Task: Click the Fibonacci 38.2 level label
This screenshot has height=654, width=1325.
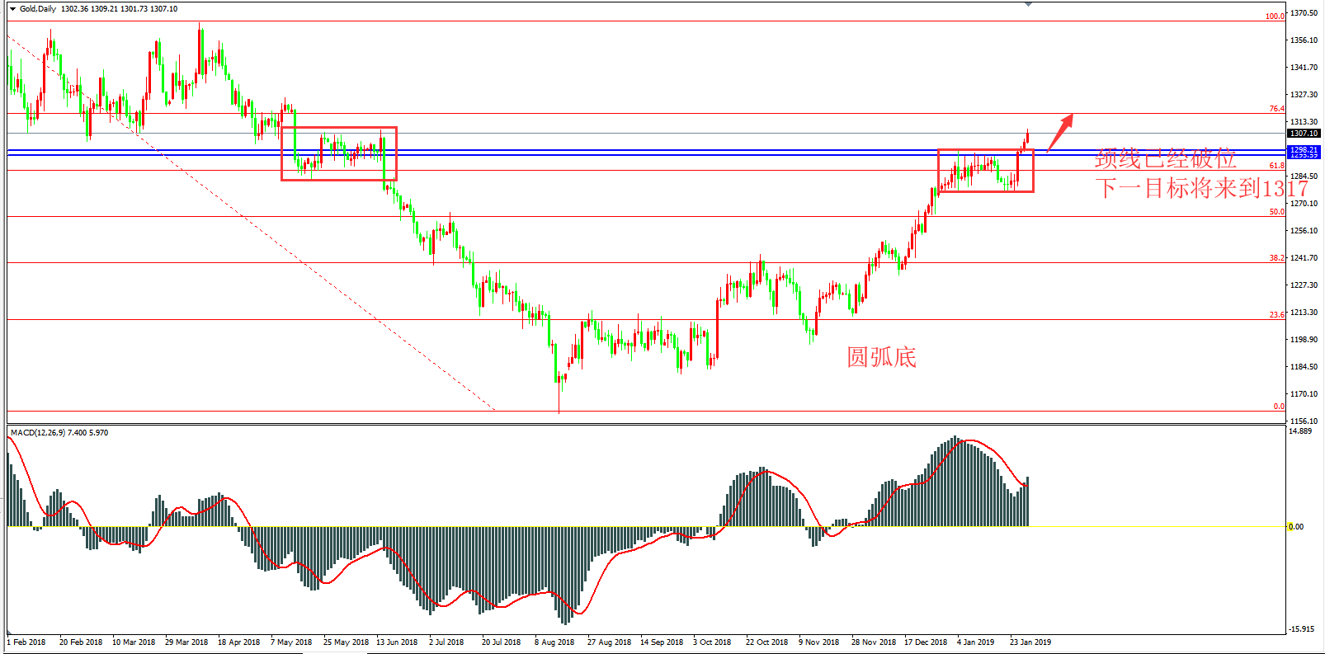Action: click(1276, 258)
